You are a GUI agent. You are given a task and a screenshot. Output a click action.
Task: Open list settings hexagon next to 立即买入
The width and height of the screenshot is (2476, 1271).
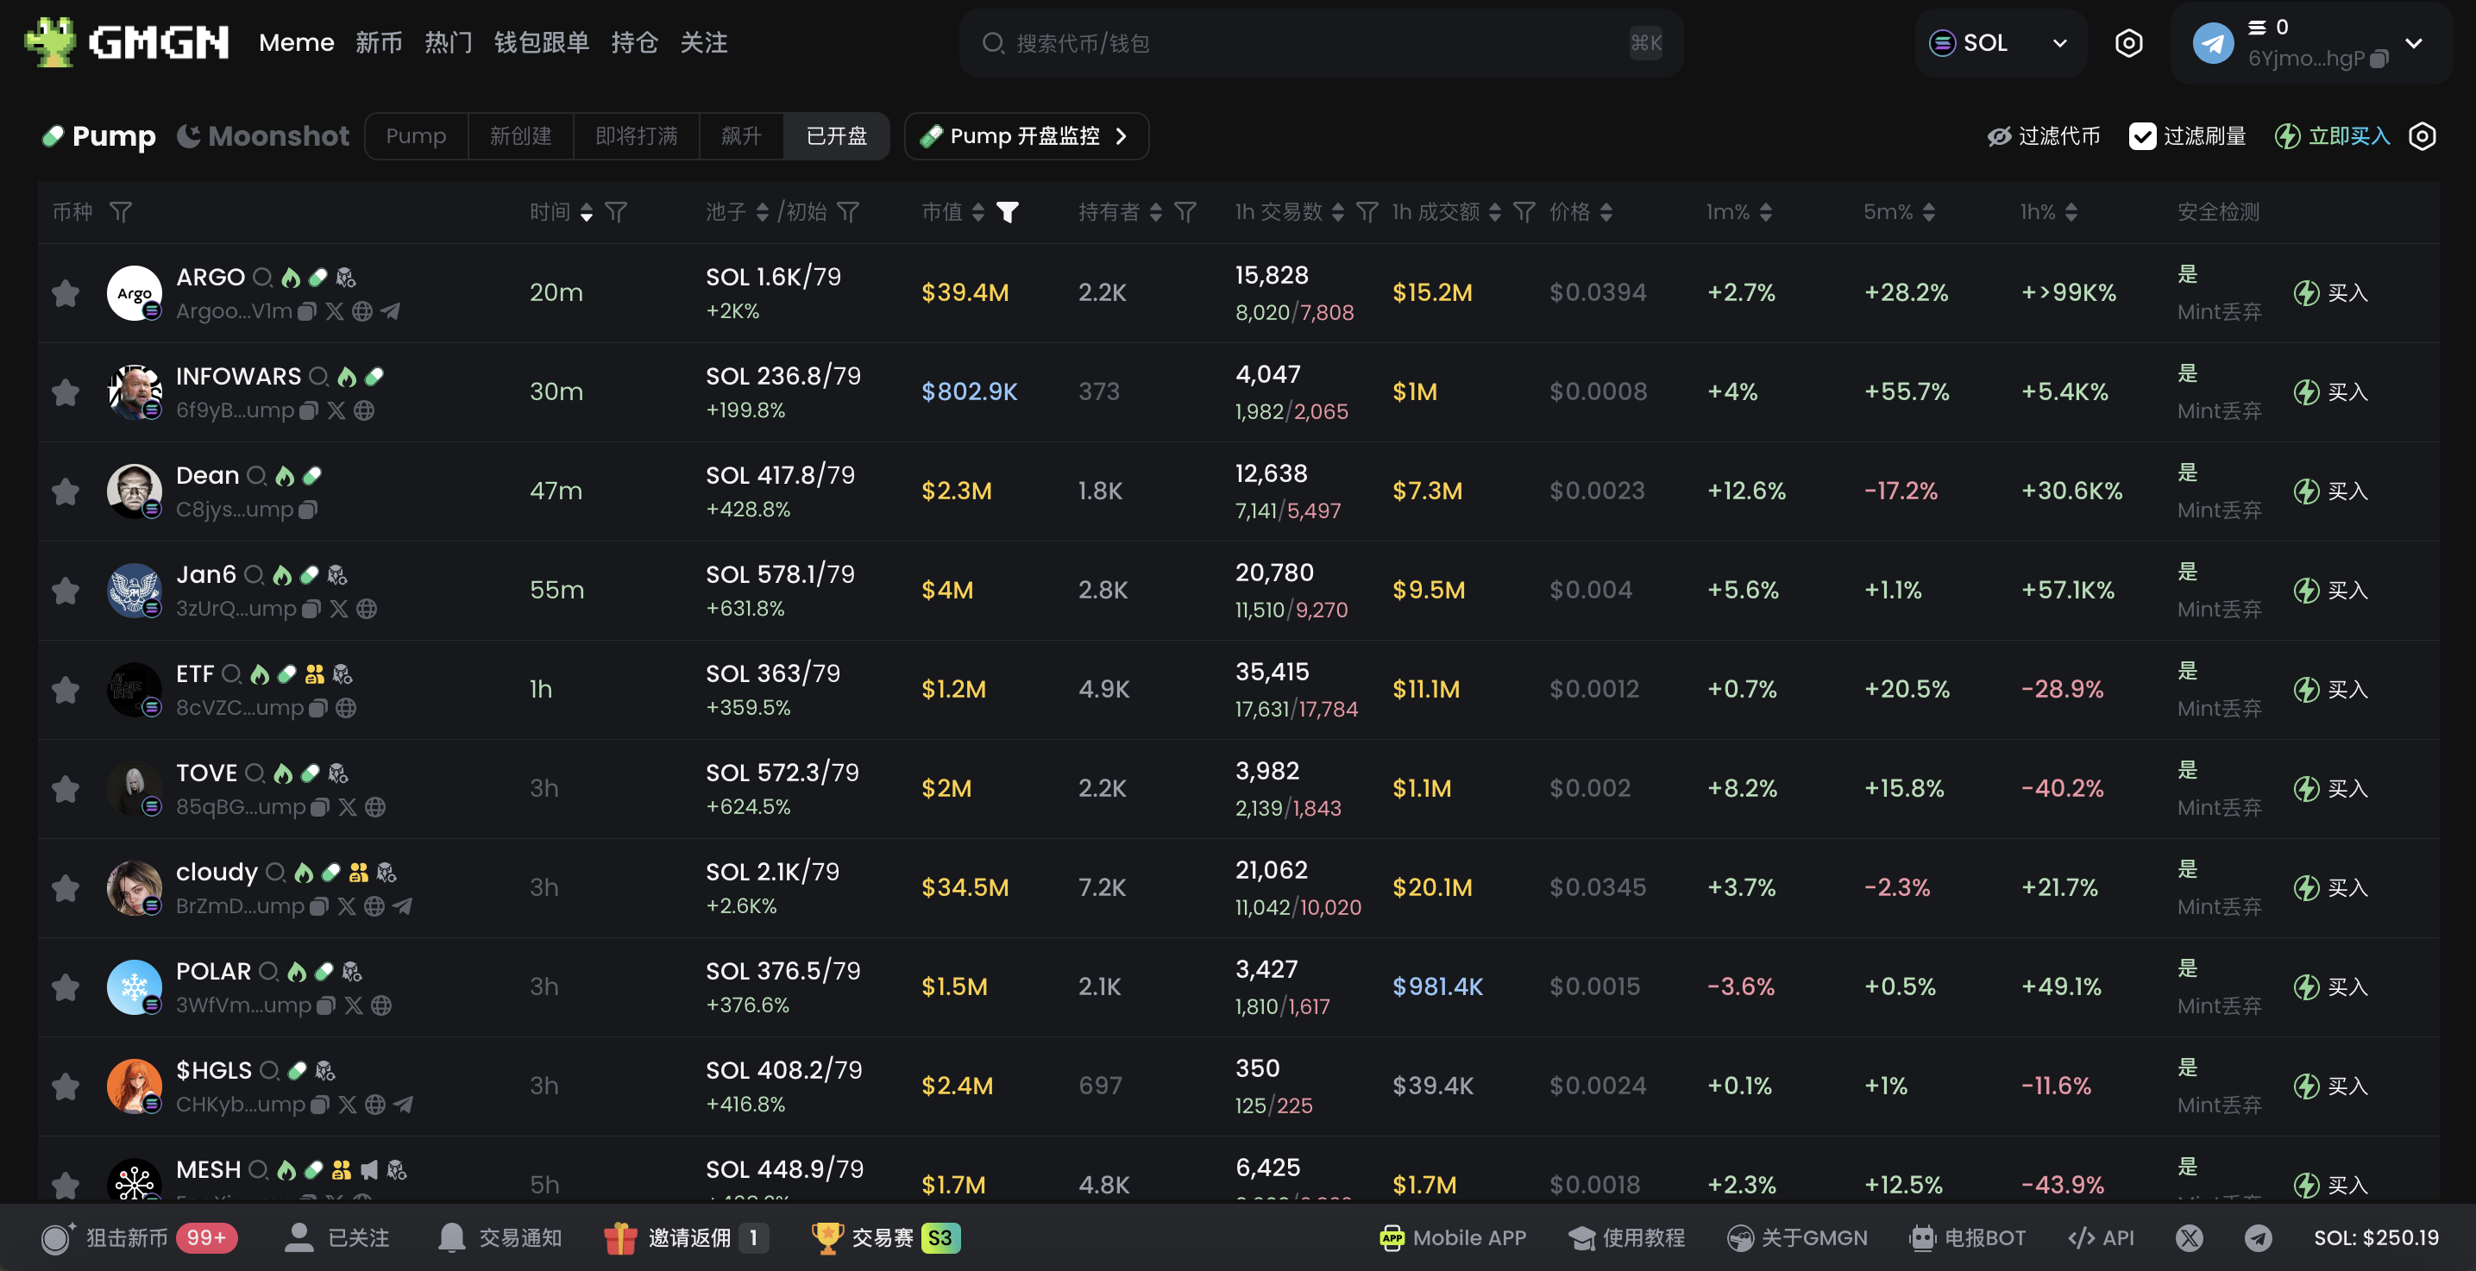tap(2423, 136)
